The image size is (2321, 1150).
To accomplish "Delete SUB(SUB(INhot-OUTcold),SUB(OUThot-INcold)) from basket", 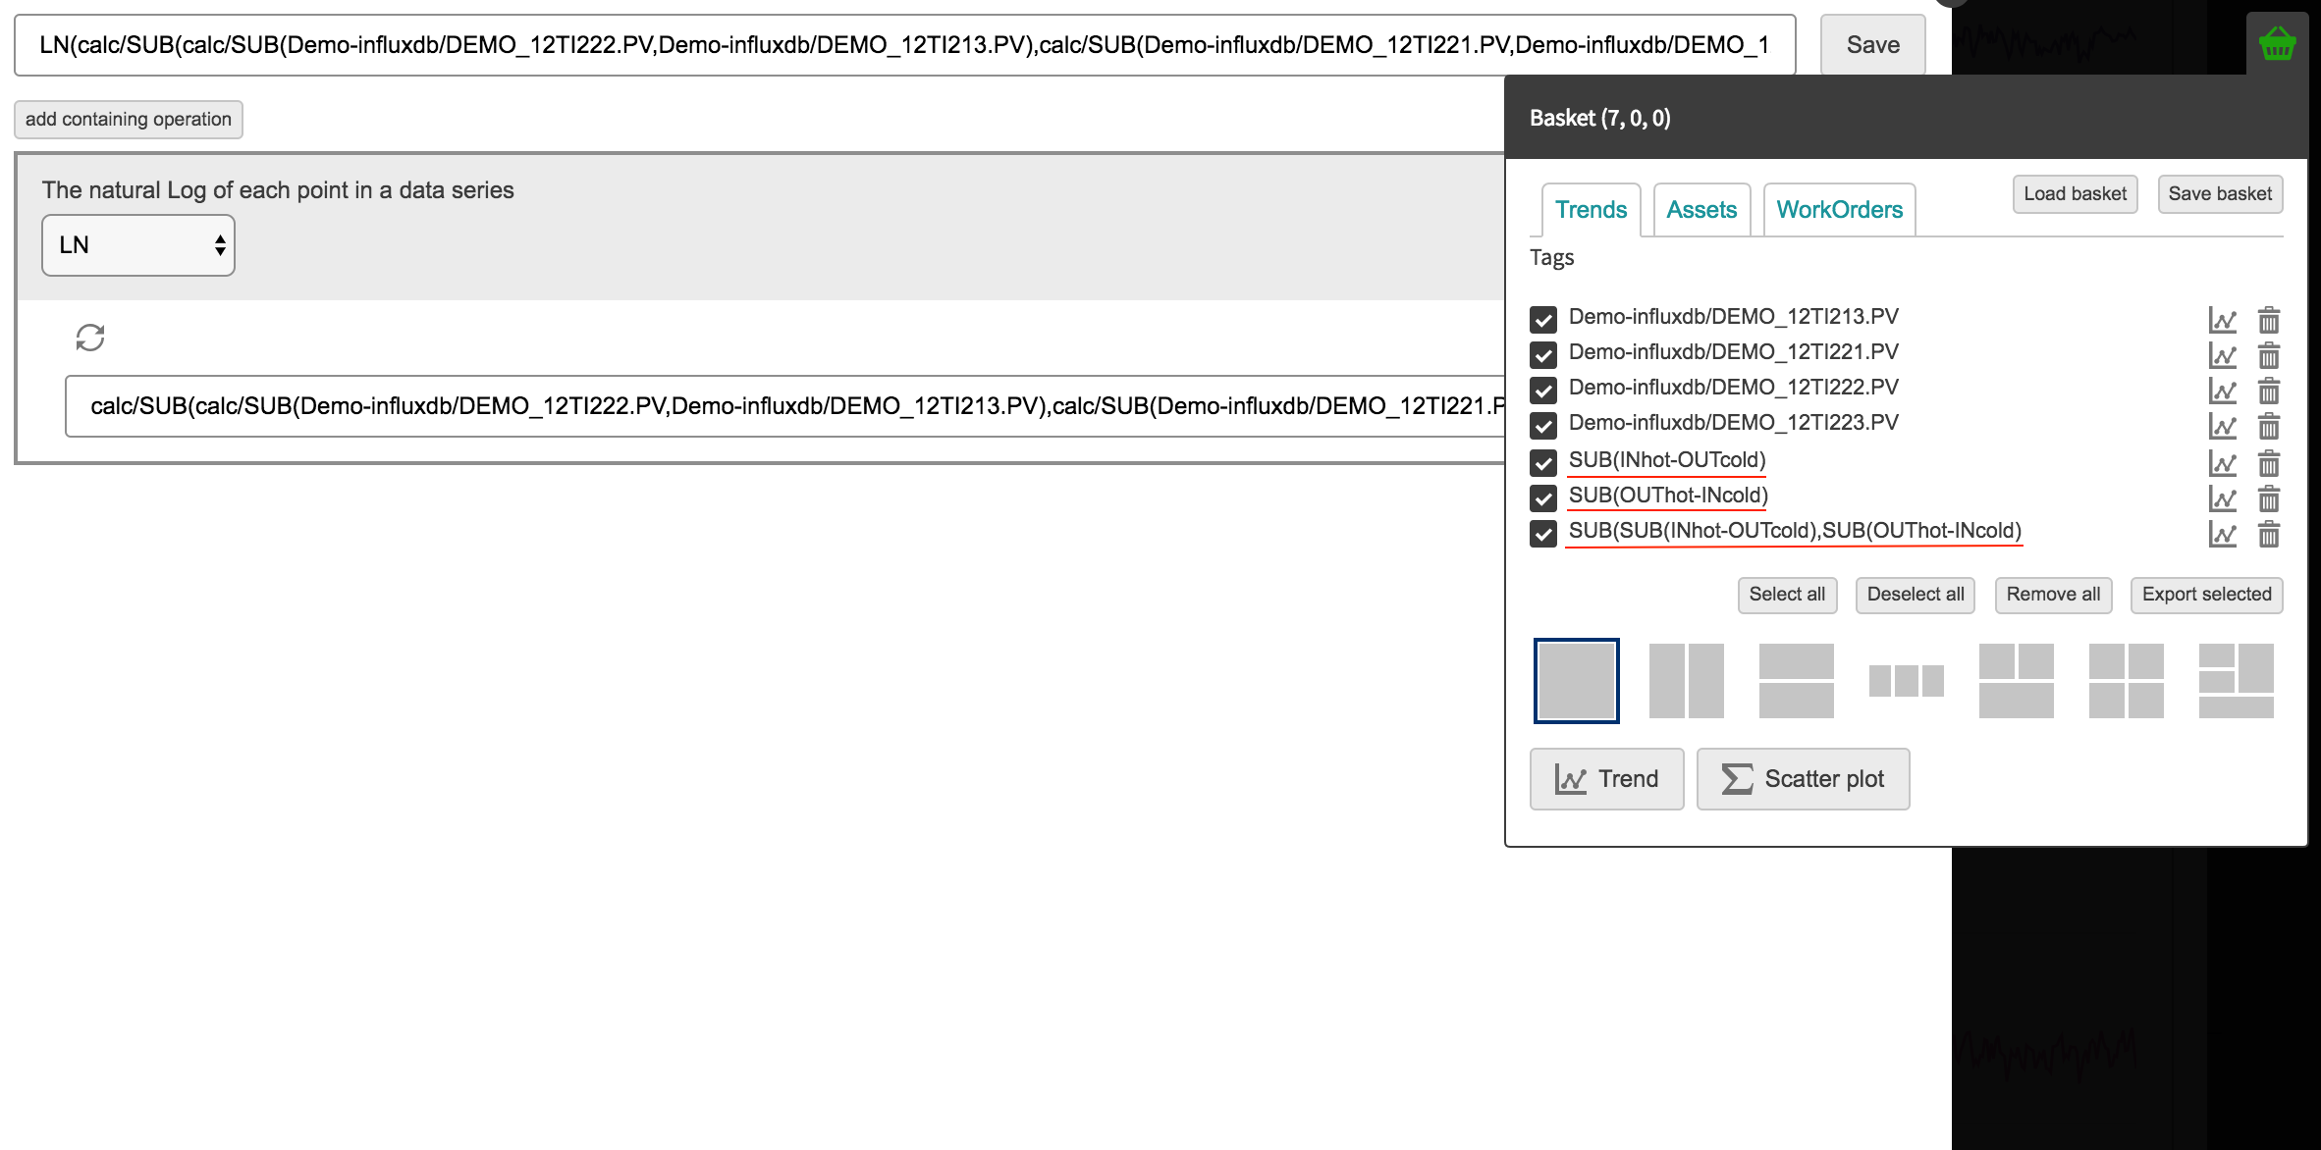I will (x=2269, y=534).
